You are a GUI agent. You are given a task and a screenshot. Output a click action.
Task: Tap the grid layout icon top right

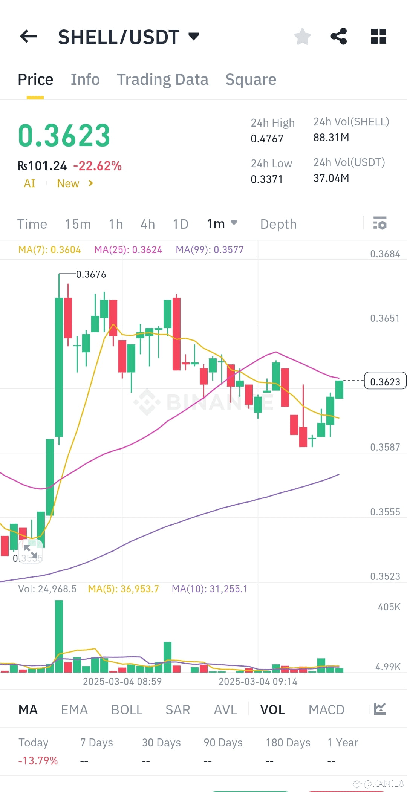pos(378,36)
